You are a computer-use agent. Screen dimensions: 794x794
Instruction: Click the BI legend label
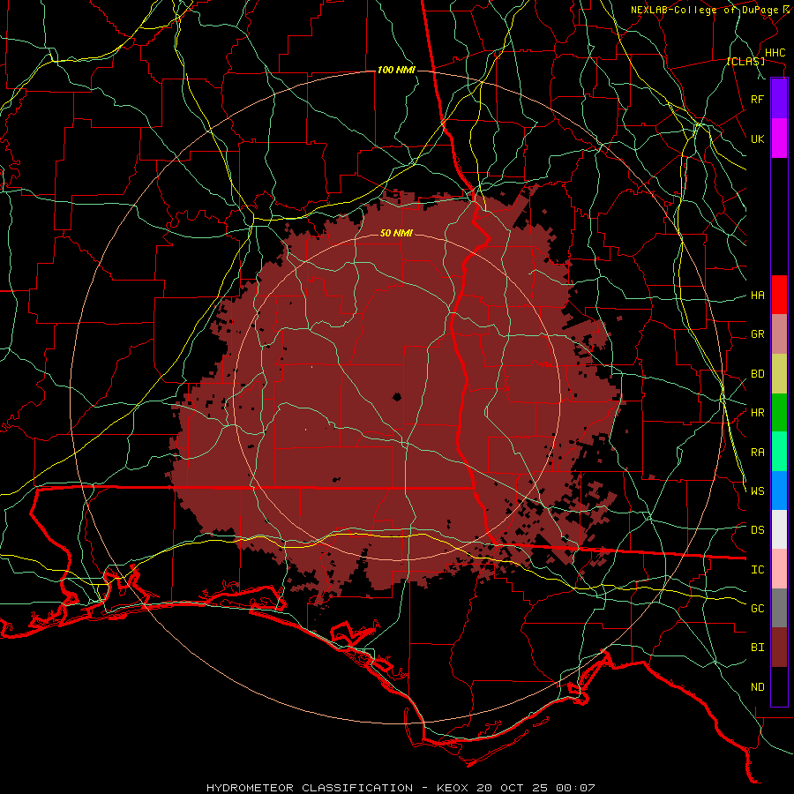coord(757,648)
